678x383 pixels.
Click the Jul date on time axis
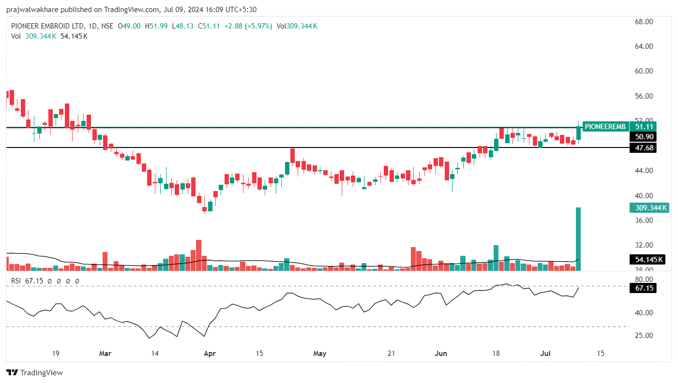[x=545, y=354]
